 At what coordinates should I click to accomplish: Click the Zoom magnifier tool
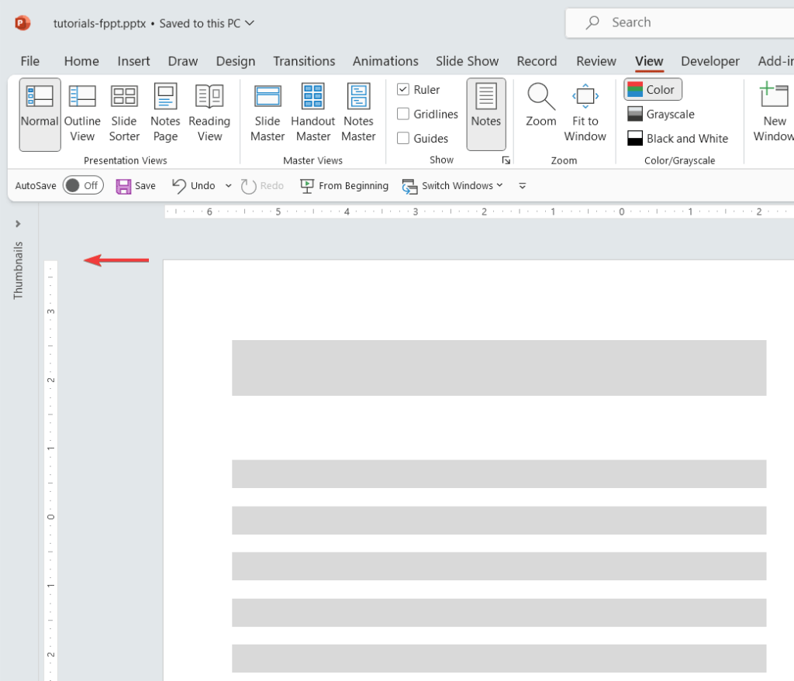(540, 108)
